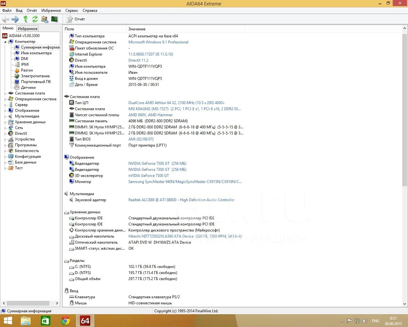Click the Refresh toolbar icon
Screen dimensions: 408x327
click(35, 19)
